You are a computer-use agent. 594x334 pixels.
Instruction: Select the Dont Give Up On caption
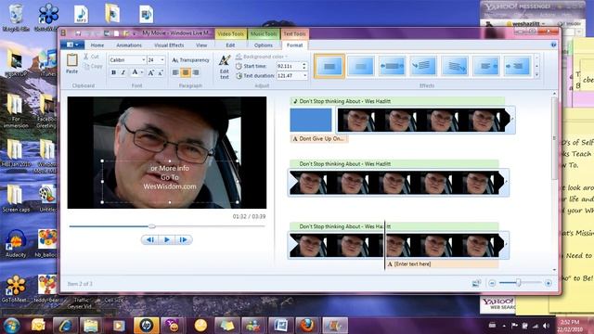pos(319,139)
